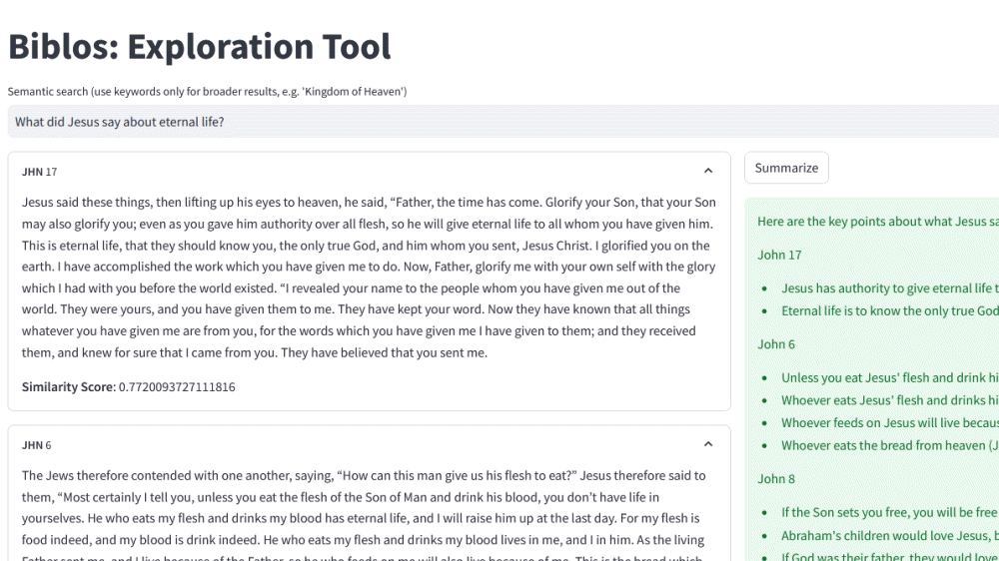The height and width of the screenshot is (561, 999).
Task: Click bullet 'Whoever eats the bread from heaven'
Action: 889,445
